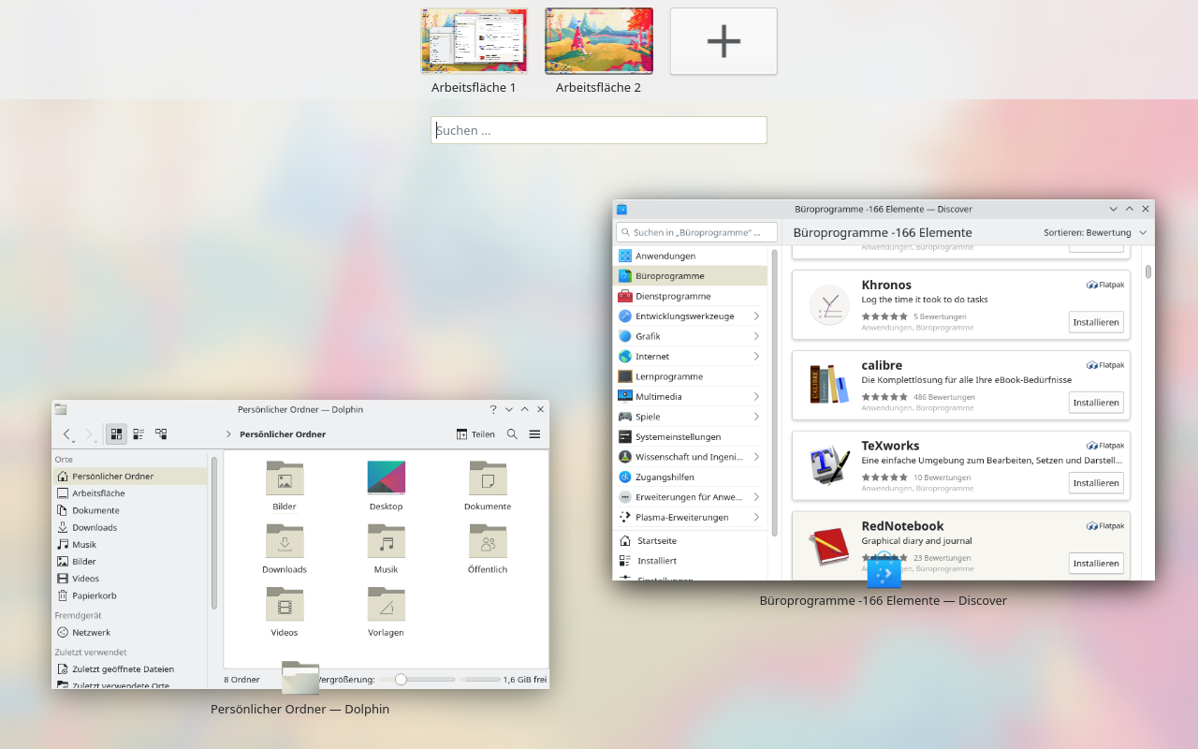Viewport: 1198px width, 749px height.
Task: Install TeXworks with its Installieren button
Action: click(x=1096, y=483)
